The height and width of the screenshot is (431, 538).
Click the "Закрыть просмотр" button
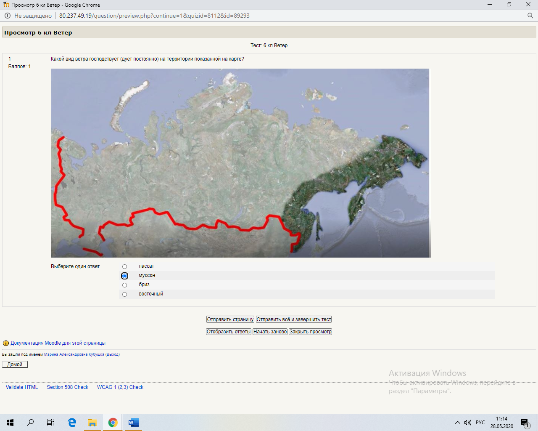[310, 332]
